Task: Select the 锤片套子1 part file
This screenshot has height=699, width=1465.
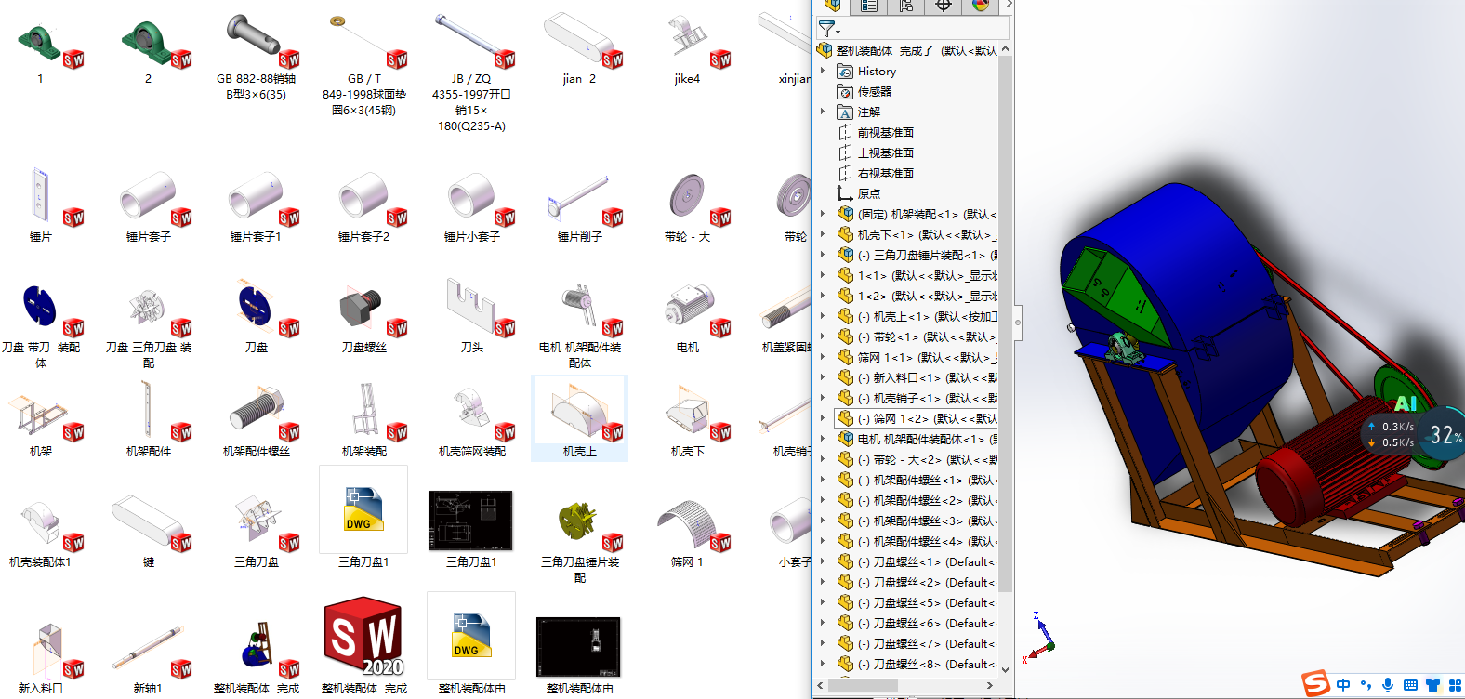Action: point(256,206)
